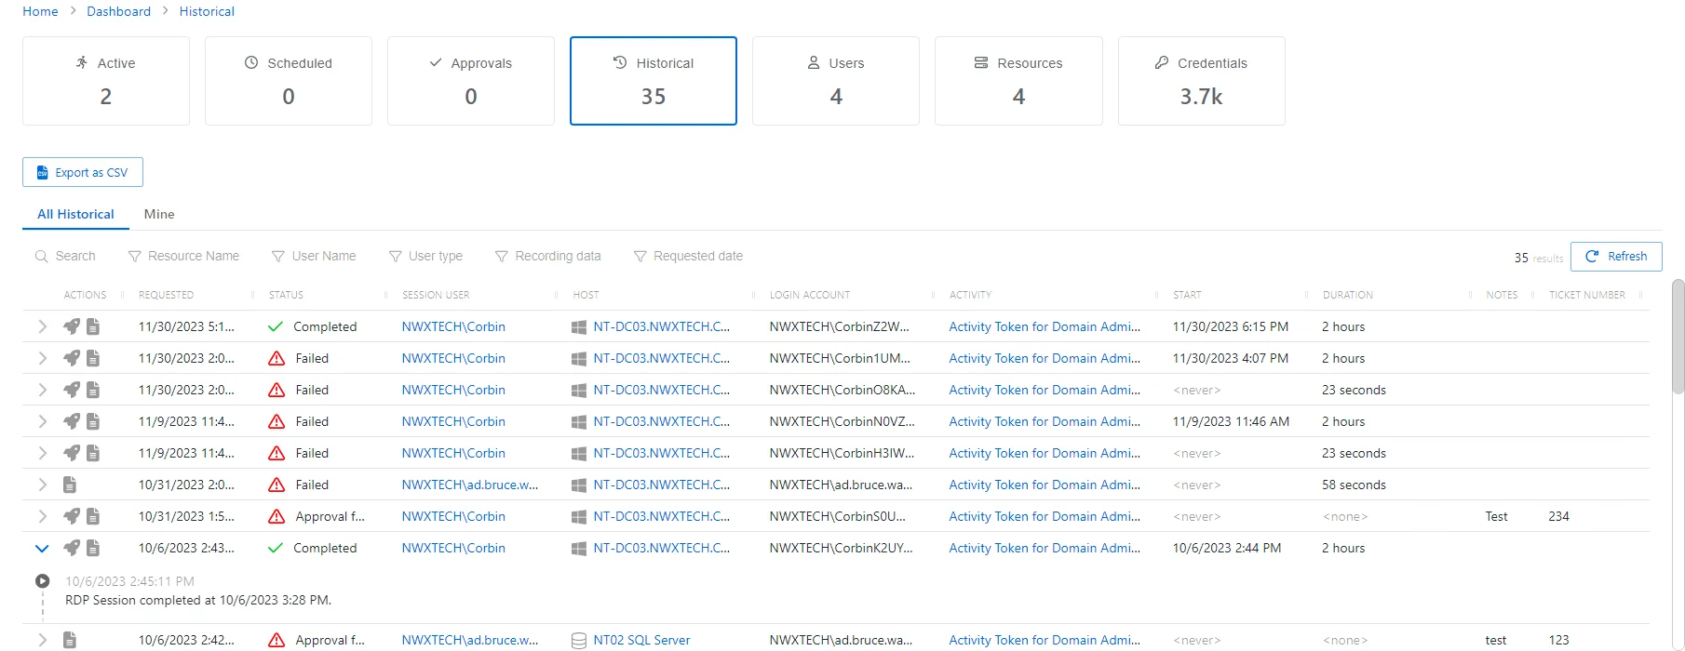Open the Resources card
The image size is (1685, 651).
point(1018,81)
